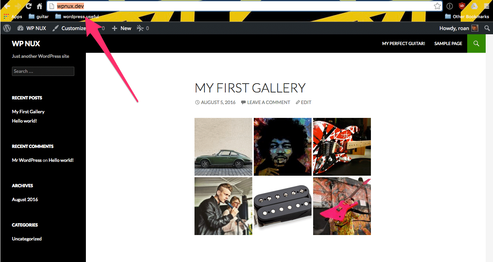Open the Jimi Hendrix gallery thumbnail
The image size is (493, 262).
coord(283,147)
